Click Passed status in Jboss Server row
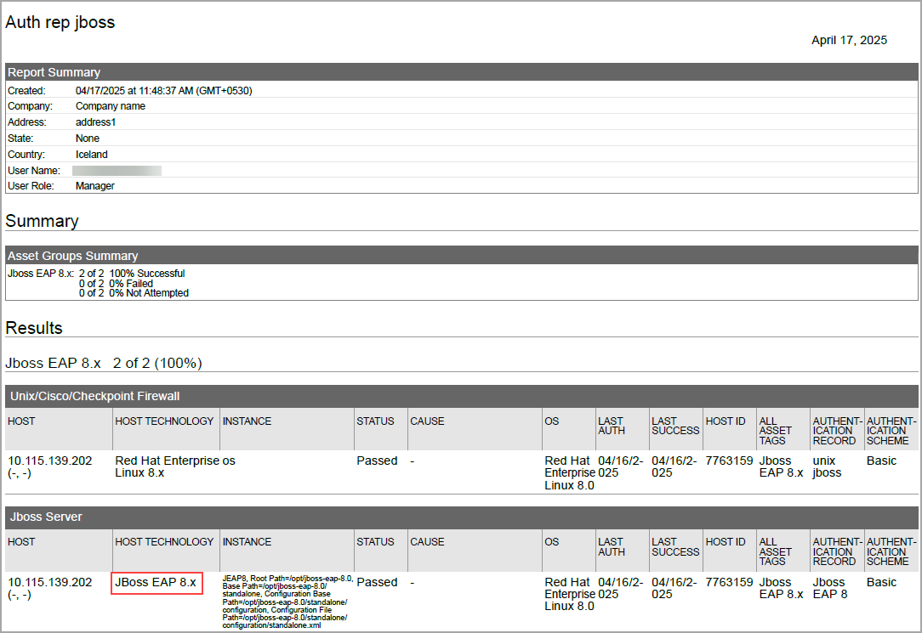This screenshot has height=633, width=922. (377, 583)
